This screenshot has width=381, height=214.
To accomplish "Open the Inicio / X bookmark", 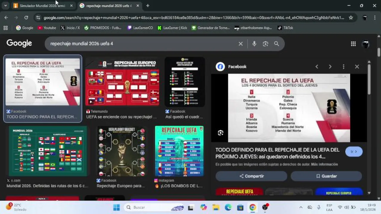I will pyautogui.click(x=70, y=28).
